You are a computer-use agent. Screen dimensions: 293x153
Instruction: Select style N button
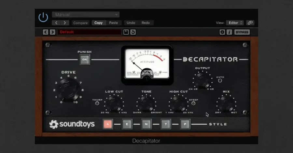click(146, 124)
